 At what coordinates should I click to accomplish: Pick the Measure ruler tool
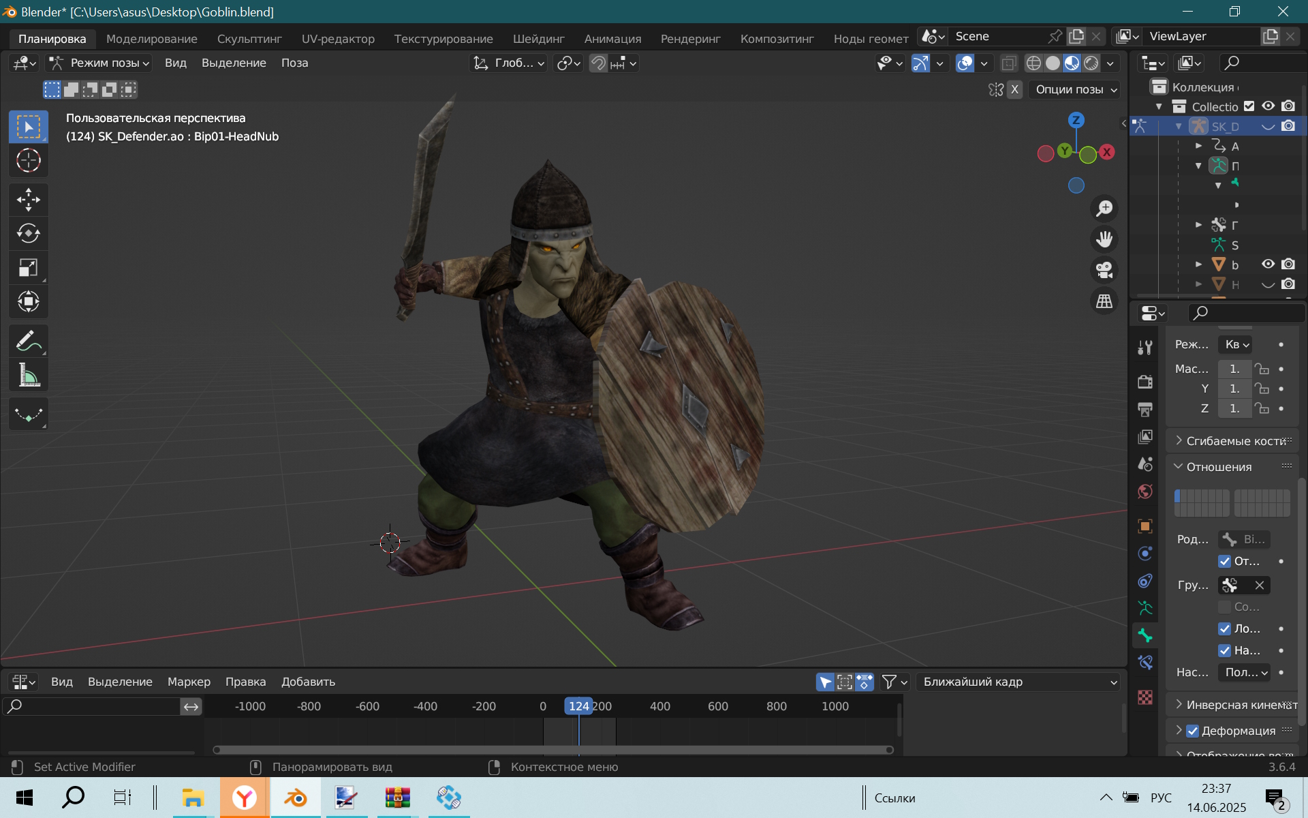28,375
